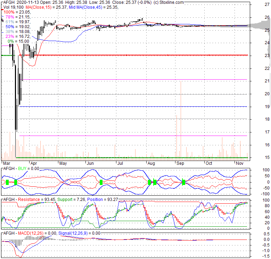
Task: Click the 'Support = 7.26' indicator label
Action: tap(71, 200)
